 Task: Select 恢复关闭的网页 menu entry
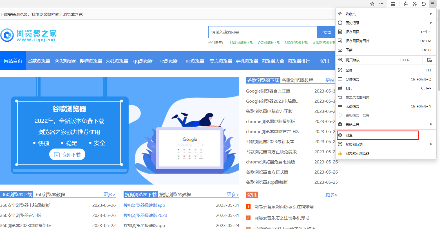tap(386, 97)
